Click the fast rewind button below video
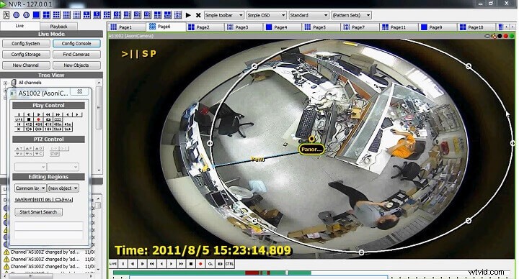The width and height of the screenshot is (519, 279). point(152,264)
